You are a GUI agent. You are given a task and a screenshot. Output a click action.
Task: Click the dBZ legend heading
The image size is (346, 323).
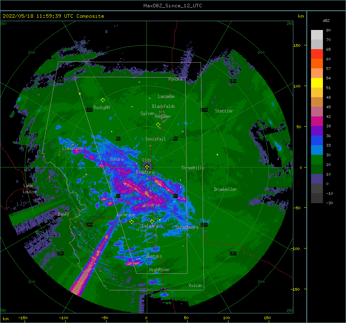(326, 21)
